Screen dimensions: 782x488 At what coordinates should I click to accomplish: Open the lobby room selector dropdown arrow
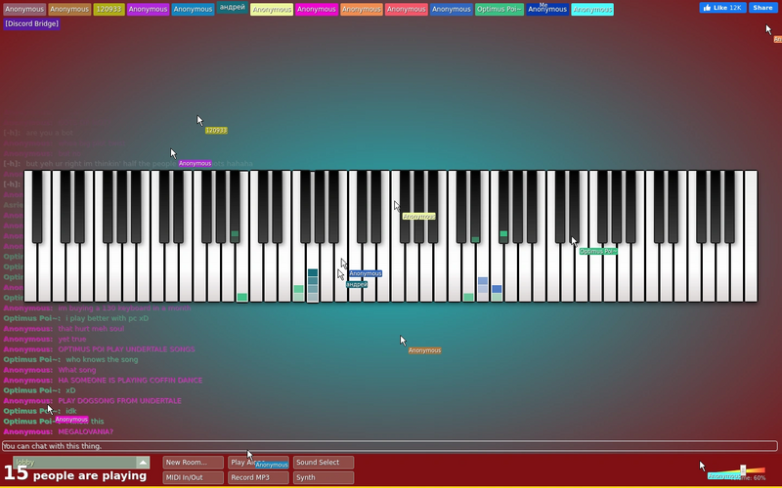pyautogui.click(x=143, y=462)
